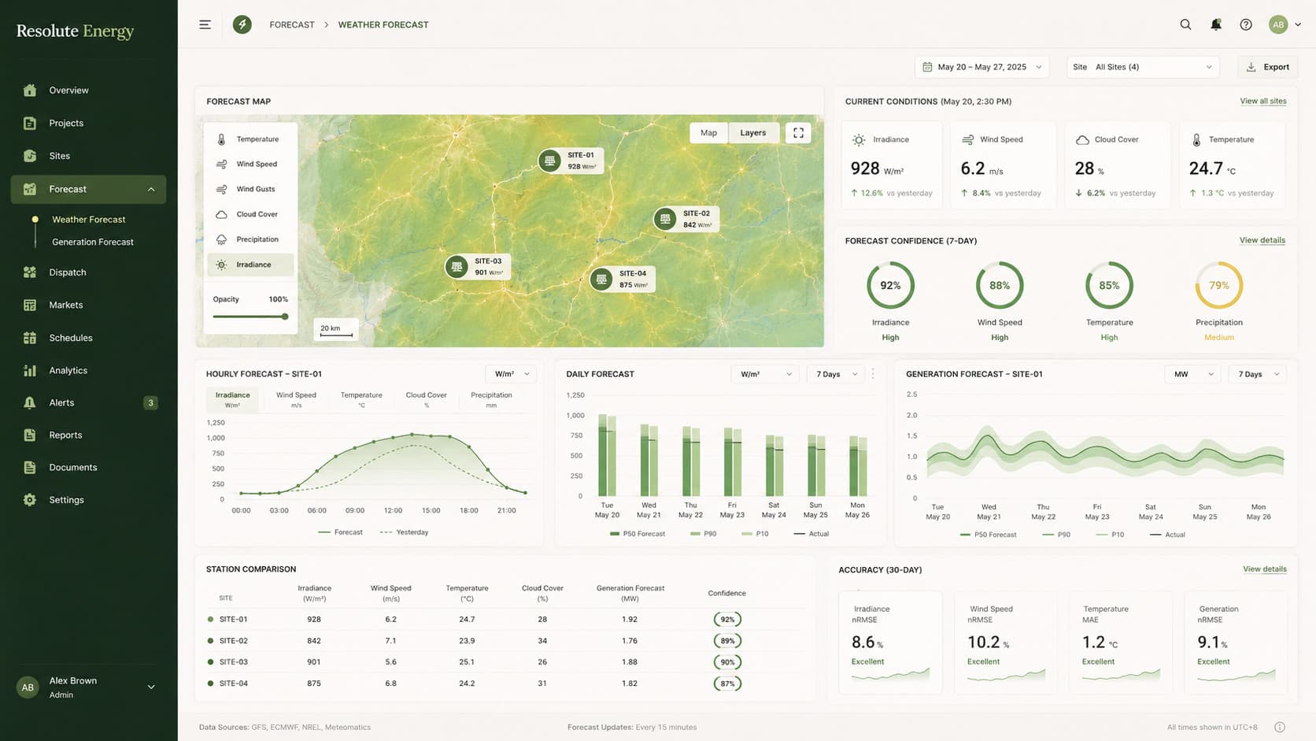Select SITE-03 marker on forecast map
Screen dimensions: 1316x741
tap(477, 267)
